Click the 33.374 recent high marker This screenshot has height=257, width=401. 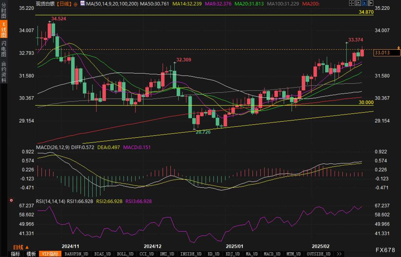pyautogui.click(x=356, y=40)
